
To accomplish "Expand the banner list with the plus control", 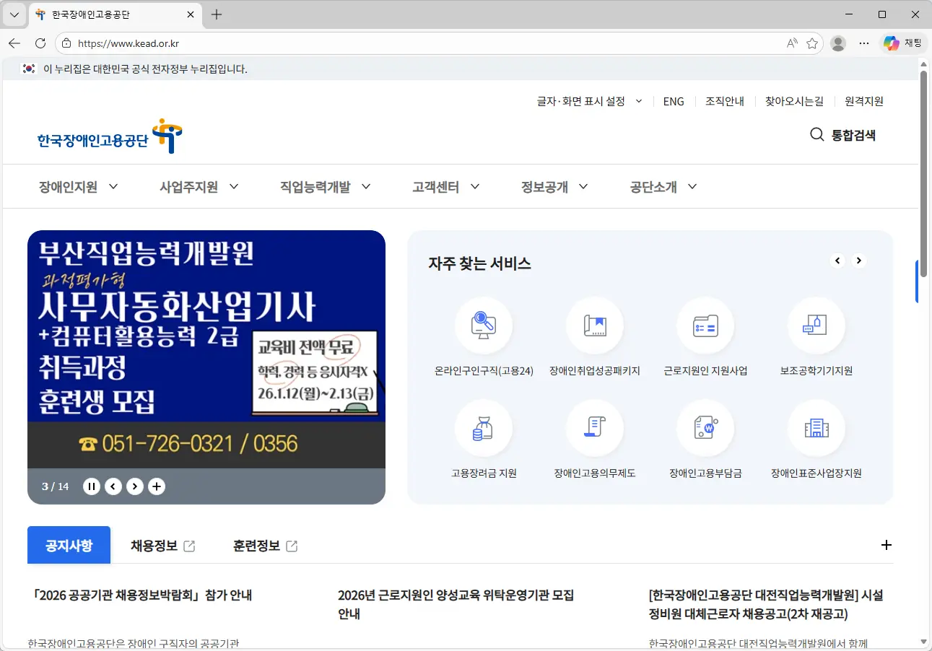I will (157, 486).
